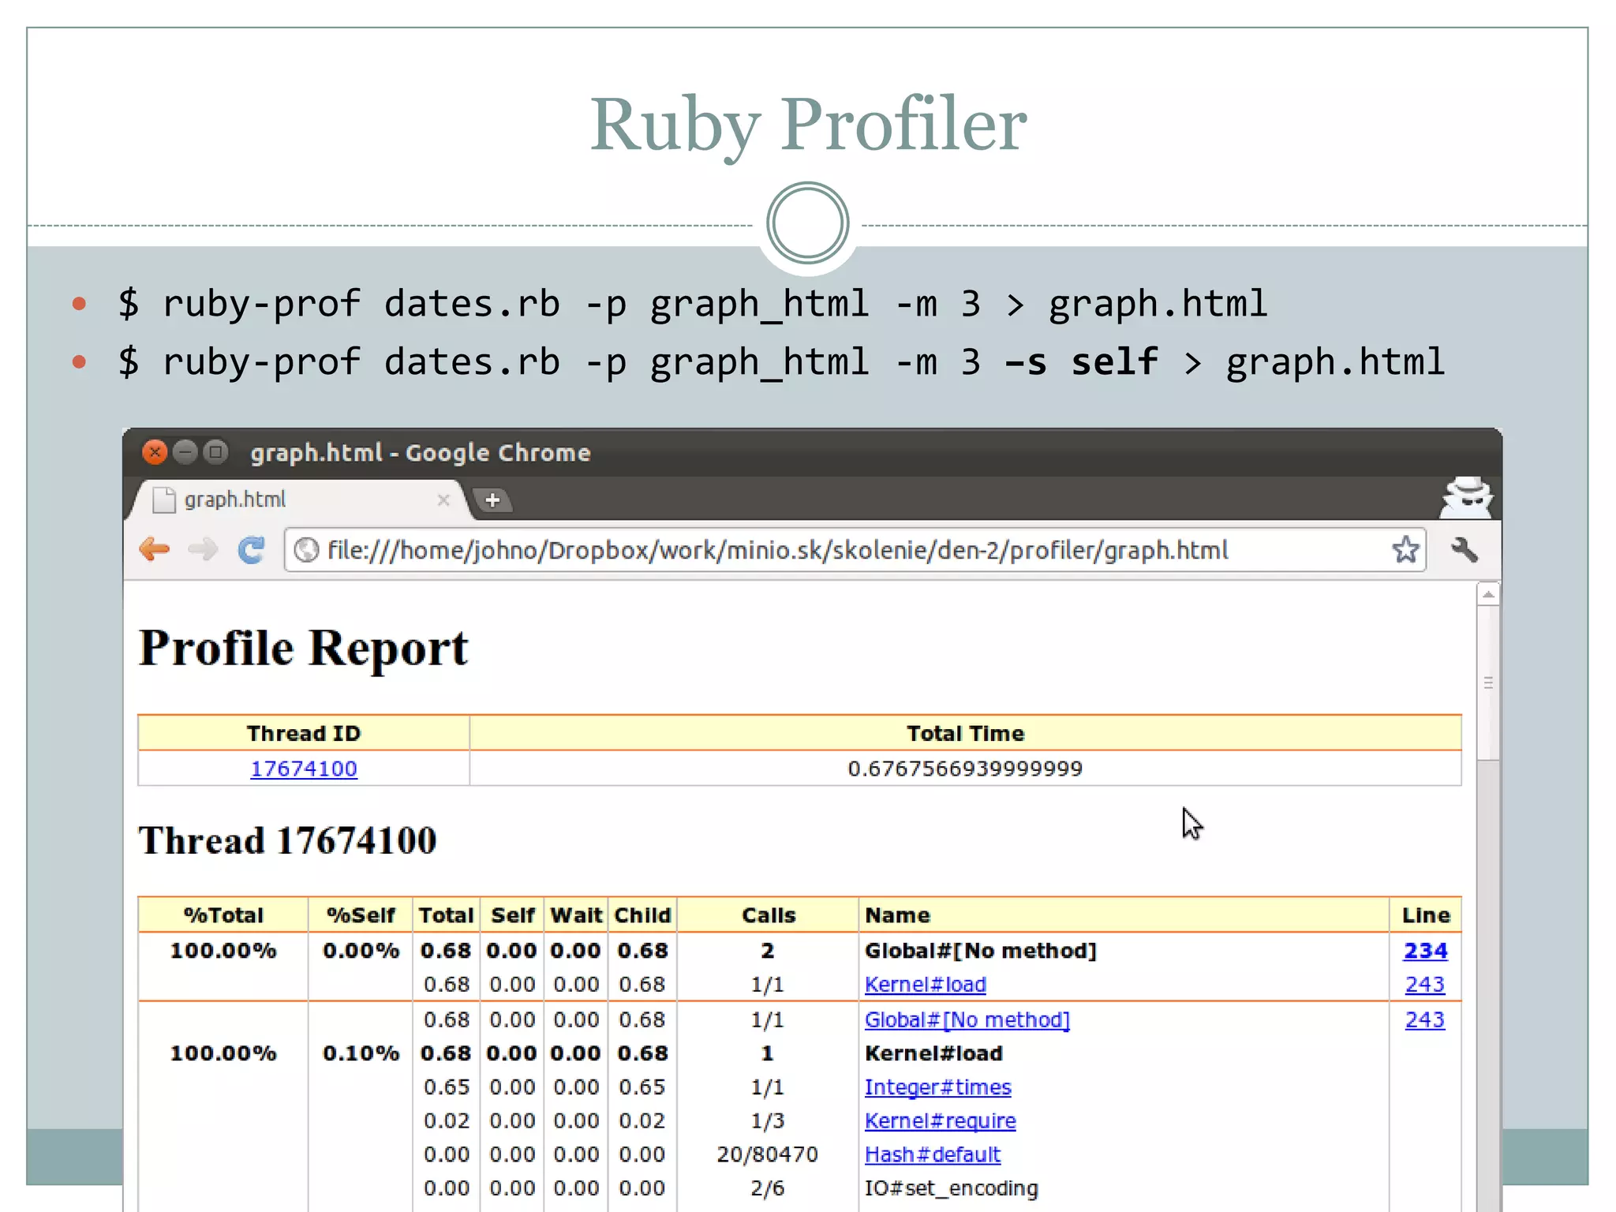
Task: Click the 0.10% self percentage cell
Action: 361,1053
